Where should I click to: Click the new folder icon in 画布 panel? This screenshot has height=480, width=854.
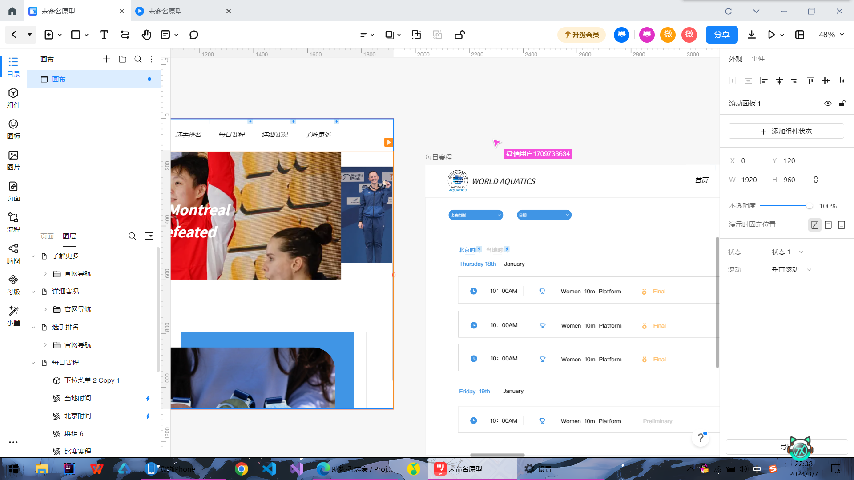click(x=122, y=59)
